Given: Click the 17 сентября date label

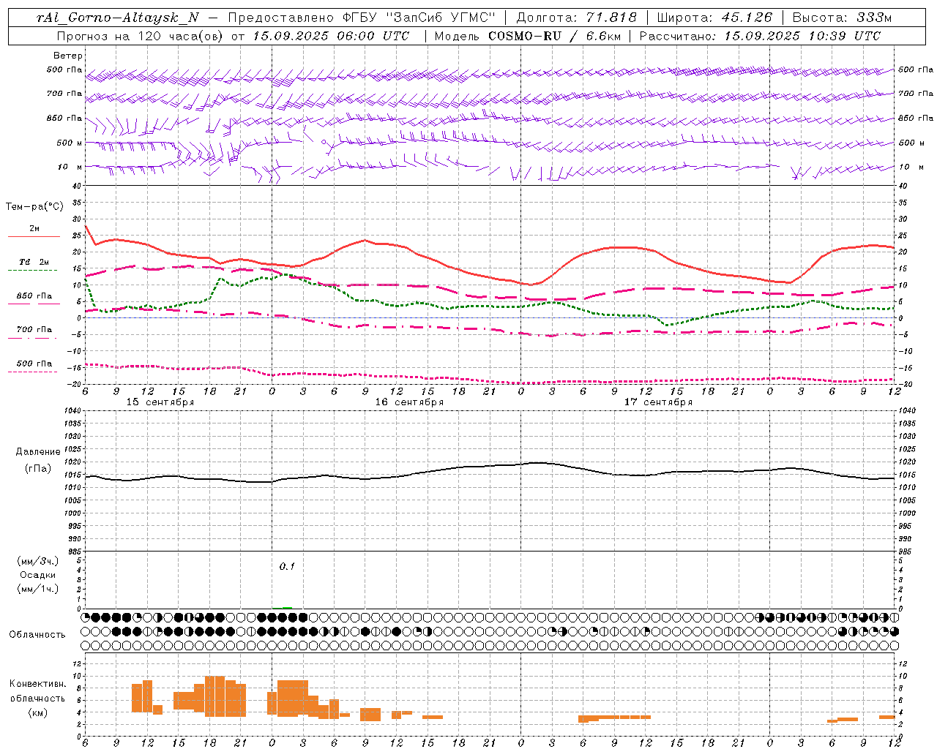Looking at the screenshot, I should point(658,402).
